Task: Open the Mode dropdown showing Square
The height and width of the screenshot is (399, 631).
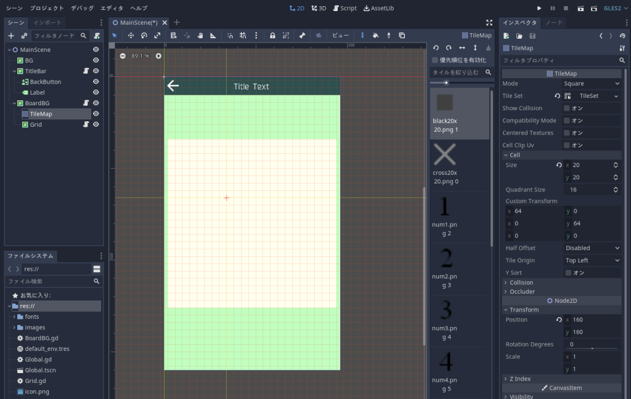Action: coord(592,83)
